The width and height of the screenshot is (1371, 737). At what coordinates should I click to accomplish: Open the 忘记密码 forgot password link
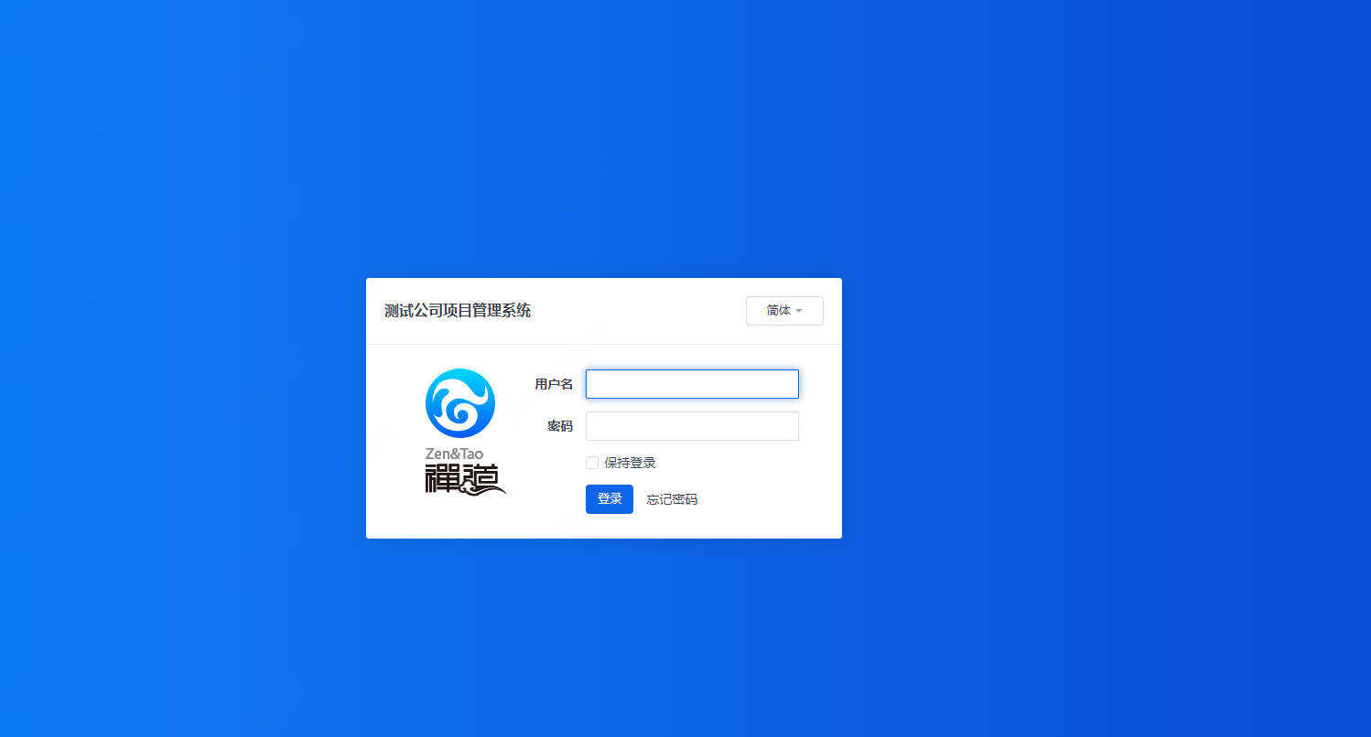[672, 499]
